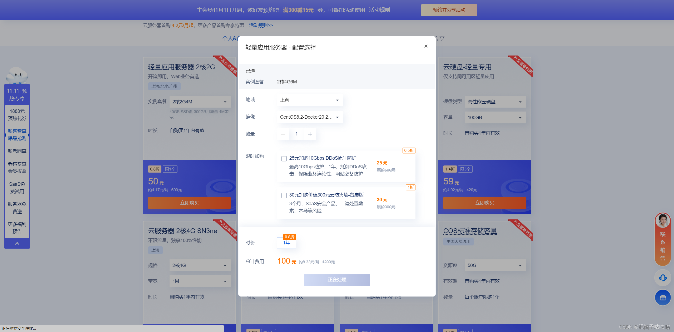Screen dimensions: 674x332
Task: Open the 镜像 dropdown showing CentOS8.2-Docker20
Action: click(310, 117)
